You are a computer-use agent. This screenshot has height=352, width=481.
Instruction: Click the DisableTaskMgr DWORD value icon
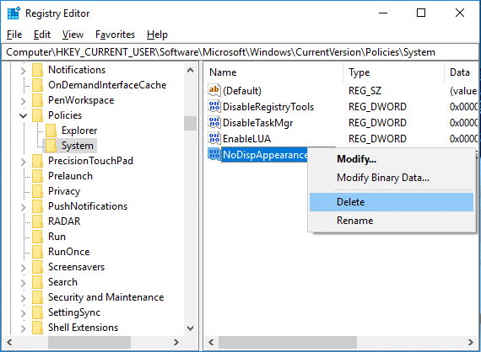(214, 122)
